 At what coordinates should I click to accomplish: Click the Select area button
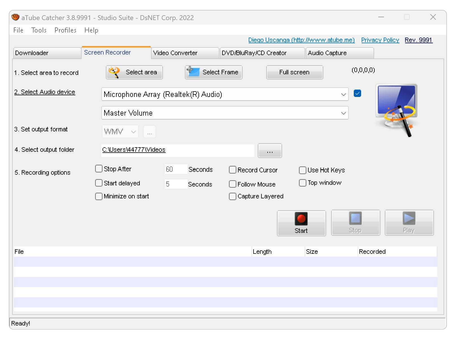click(134, 72)
